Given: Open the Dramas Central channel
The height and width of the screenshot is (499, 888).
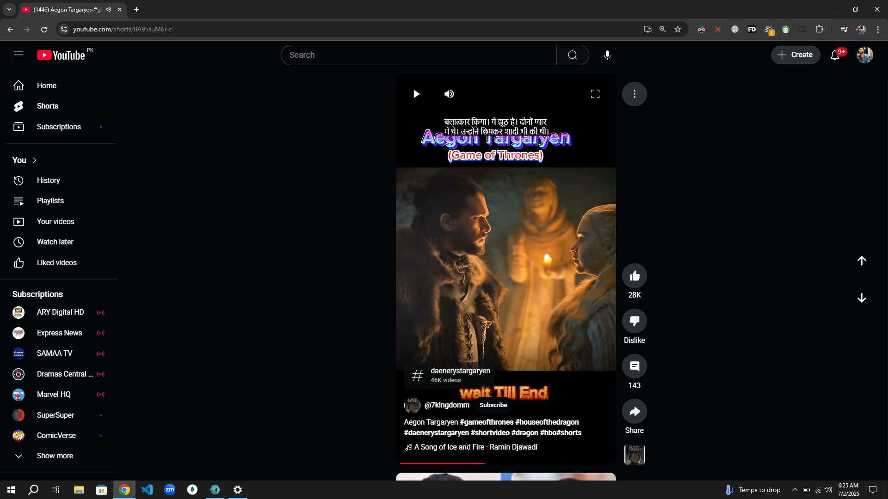Looking at the screenshot, I should pos(59,374).
